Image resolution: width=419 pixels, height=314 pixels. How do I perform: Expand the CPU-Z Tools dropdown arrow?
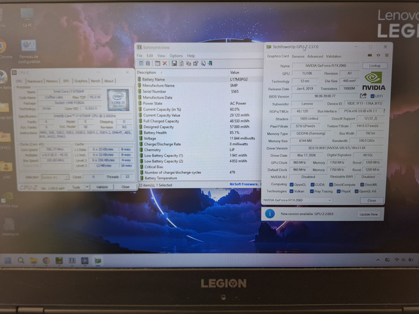coord(87,187)
